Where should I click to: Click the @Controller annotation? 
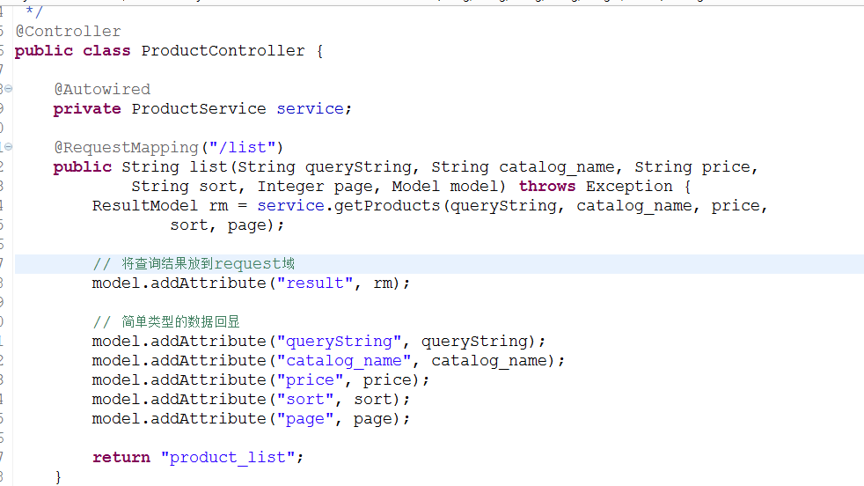pos(69,32)
